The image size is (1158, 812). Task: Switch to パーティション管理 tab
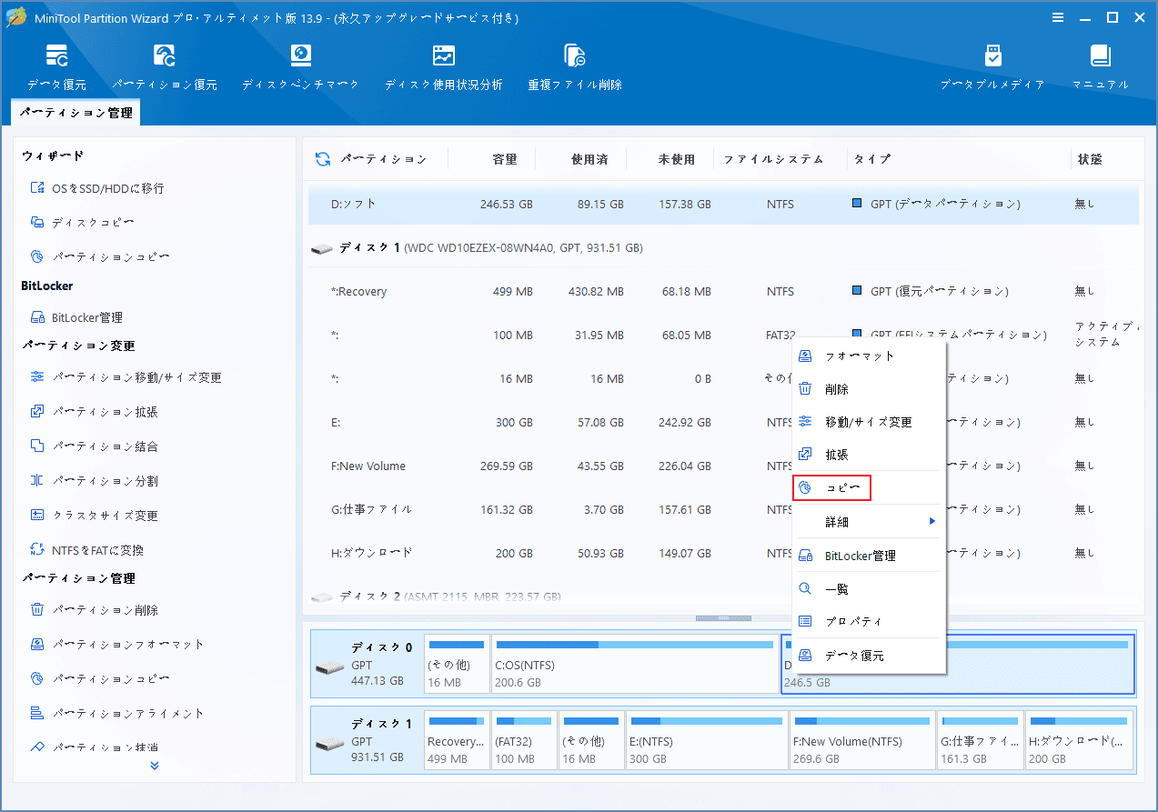76,113
